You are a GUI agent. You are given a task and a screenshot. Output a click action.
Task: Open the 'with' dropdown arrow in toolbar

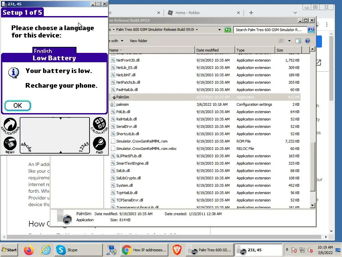point(122,41)
